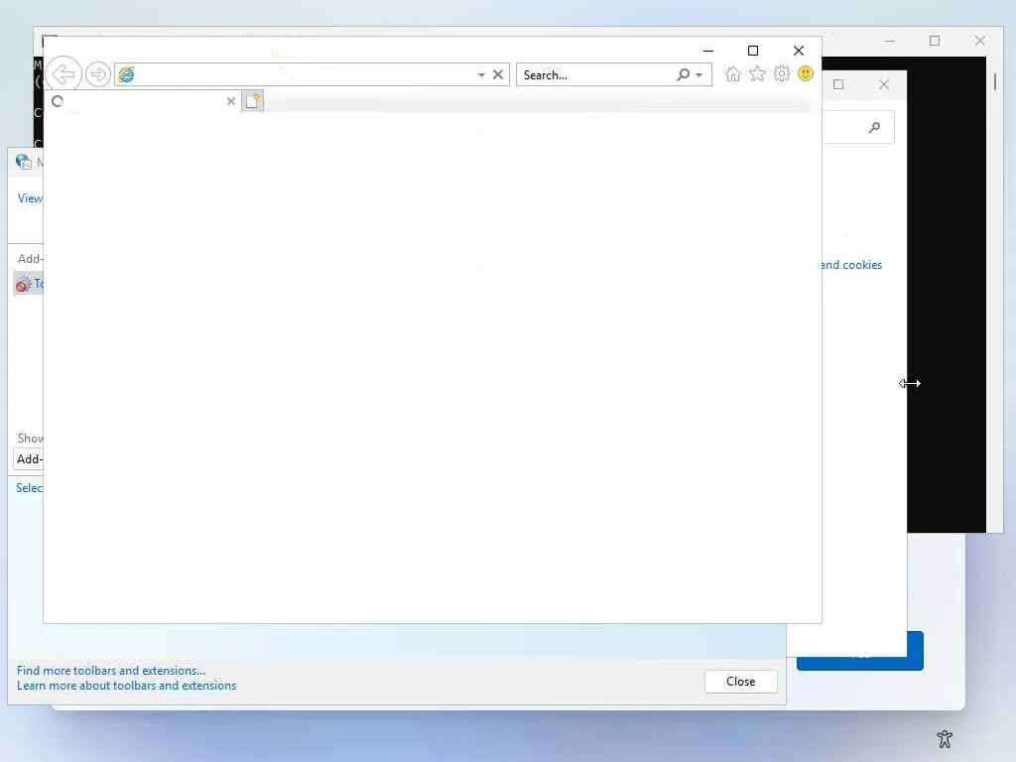
Task: Click the accessibility figure icon at bottom right
Action: [945, 738]
